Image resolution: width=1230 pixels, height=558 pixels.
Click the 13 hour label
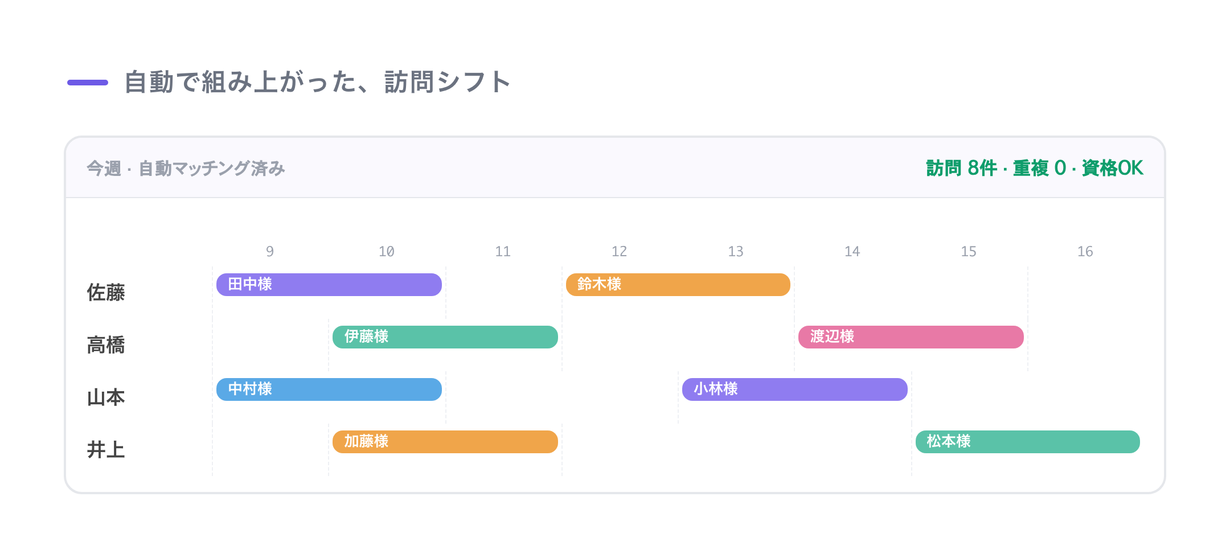tap(736, 252)
